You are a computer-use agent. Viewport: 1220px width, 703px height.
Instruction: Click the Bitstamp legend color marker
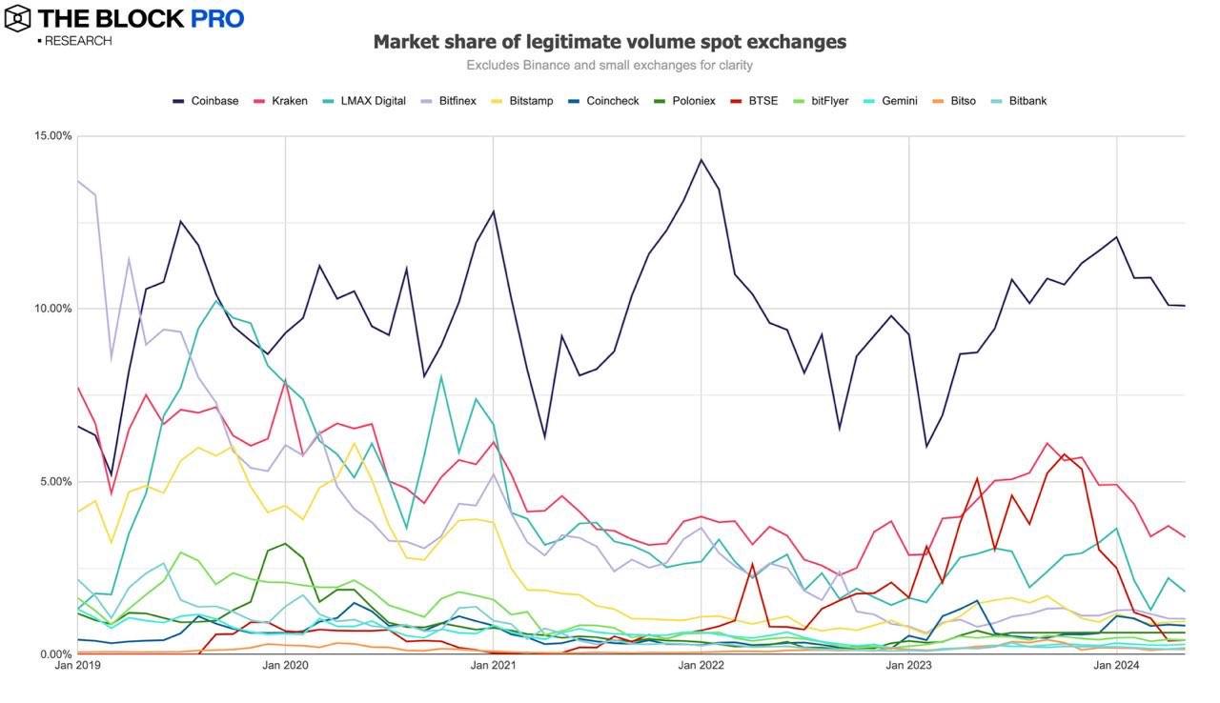click(x=497, y=101)
